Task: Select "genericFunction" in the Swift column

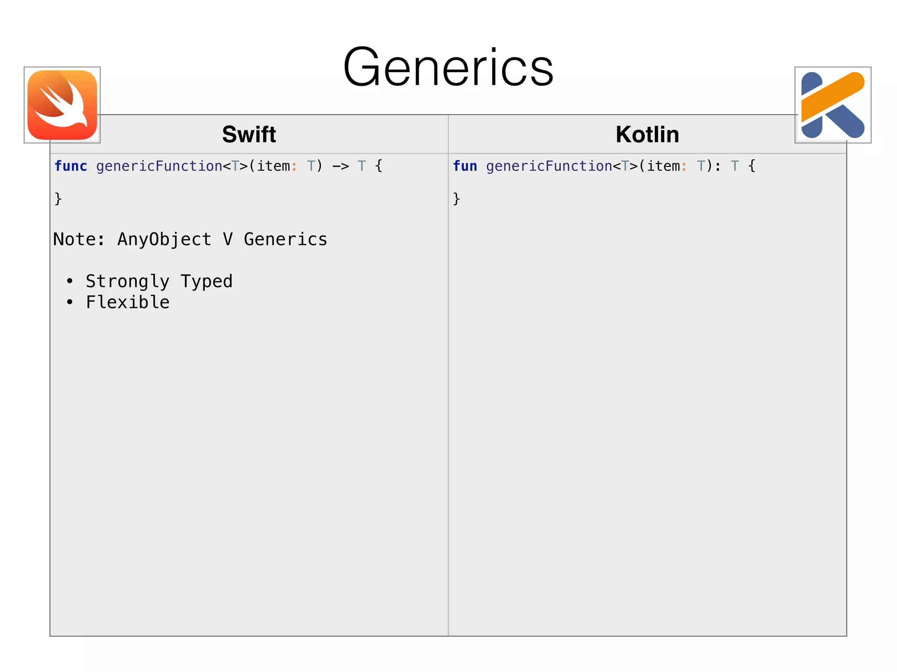Action: point(159,166)
